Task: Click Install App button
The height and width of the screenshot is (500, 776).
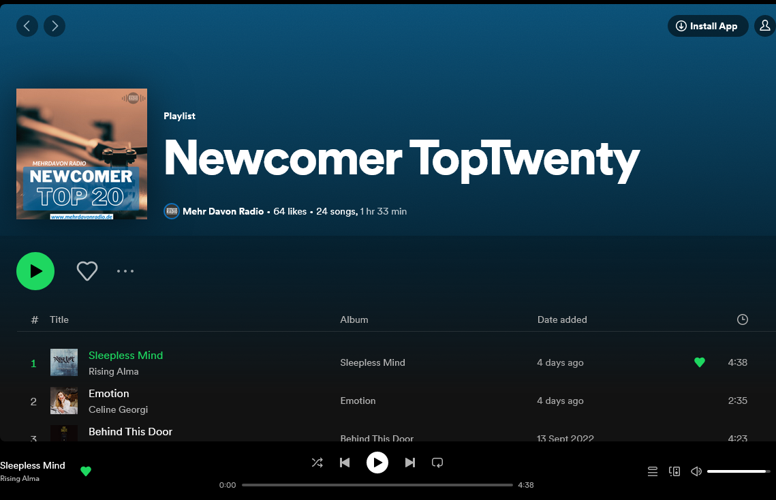Action: [707, 26]
